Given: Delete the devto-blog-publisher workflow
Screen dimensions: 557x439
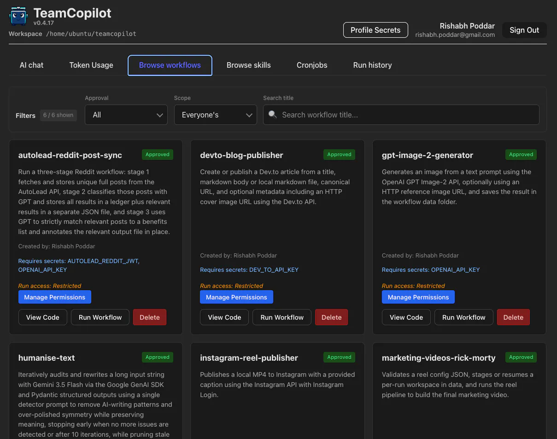Looking at the screenshot, I should point(332,317).
